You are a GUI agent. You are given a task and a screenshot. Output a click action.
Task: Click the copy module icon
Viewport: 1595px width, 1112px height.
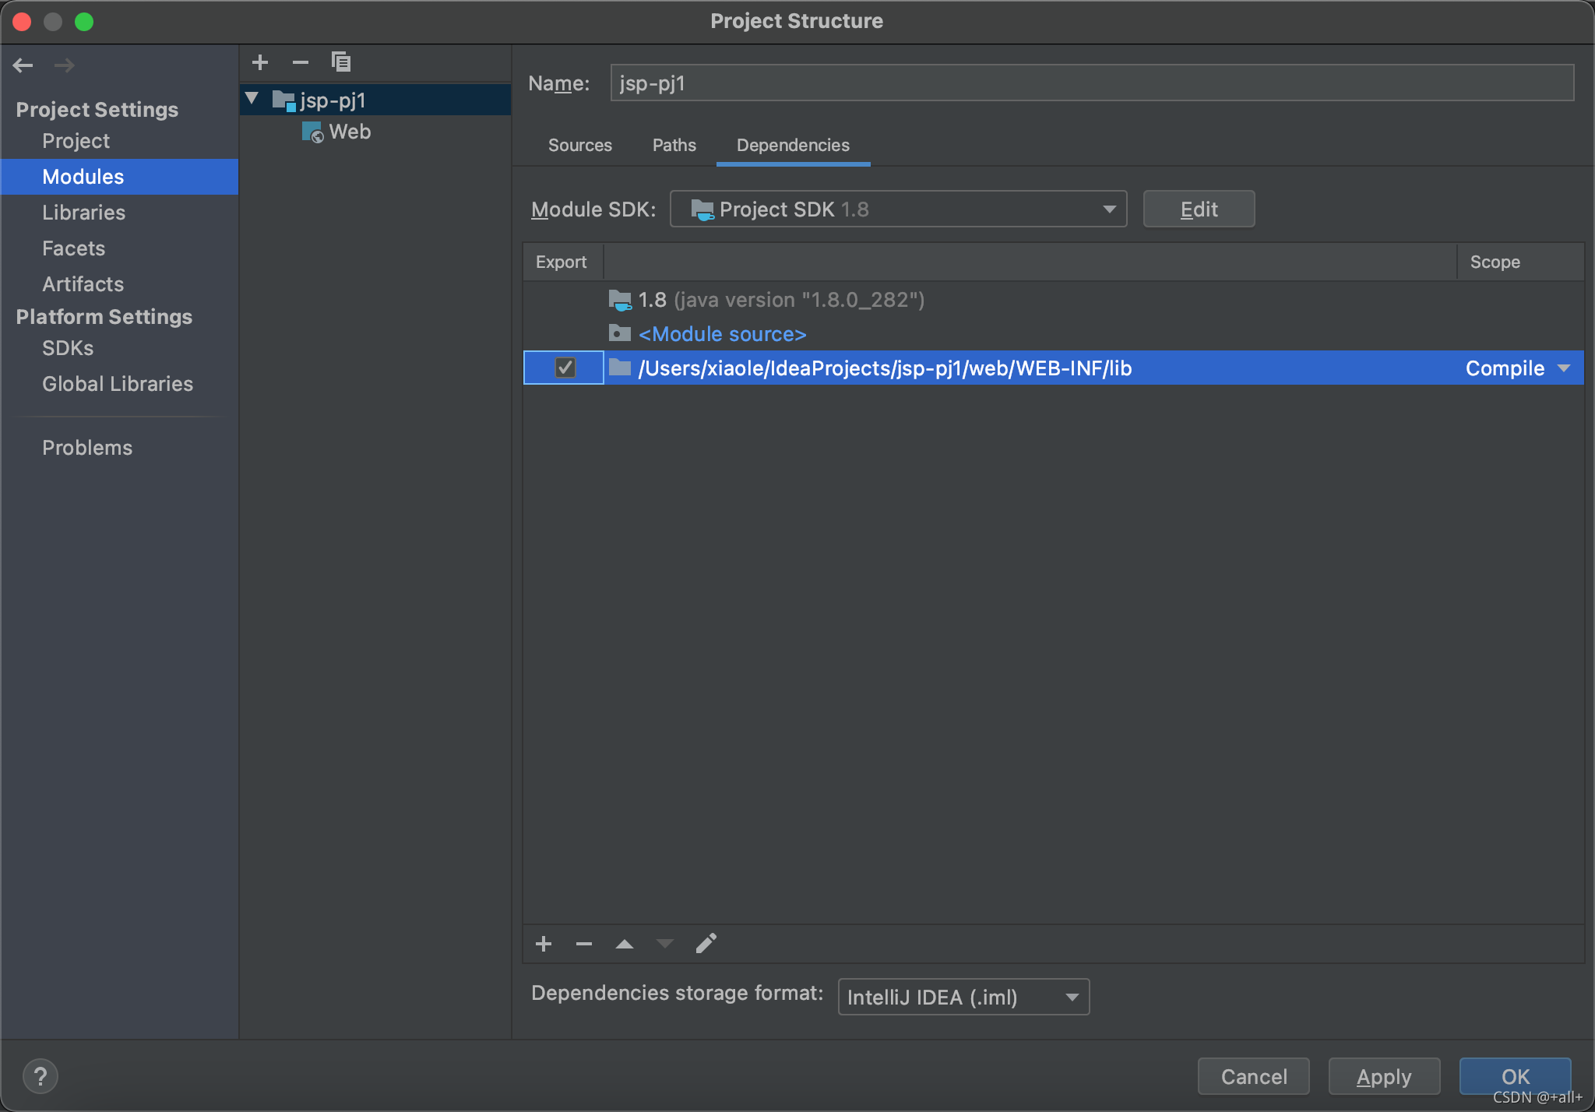tap(341, 62)
